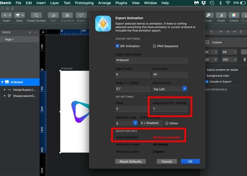
Task: Open the Data dropdown arrow
Action: (23, 15)
